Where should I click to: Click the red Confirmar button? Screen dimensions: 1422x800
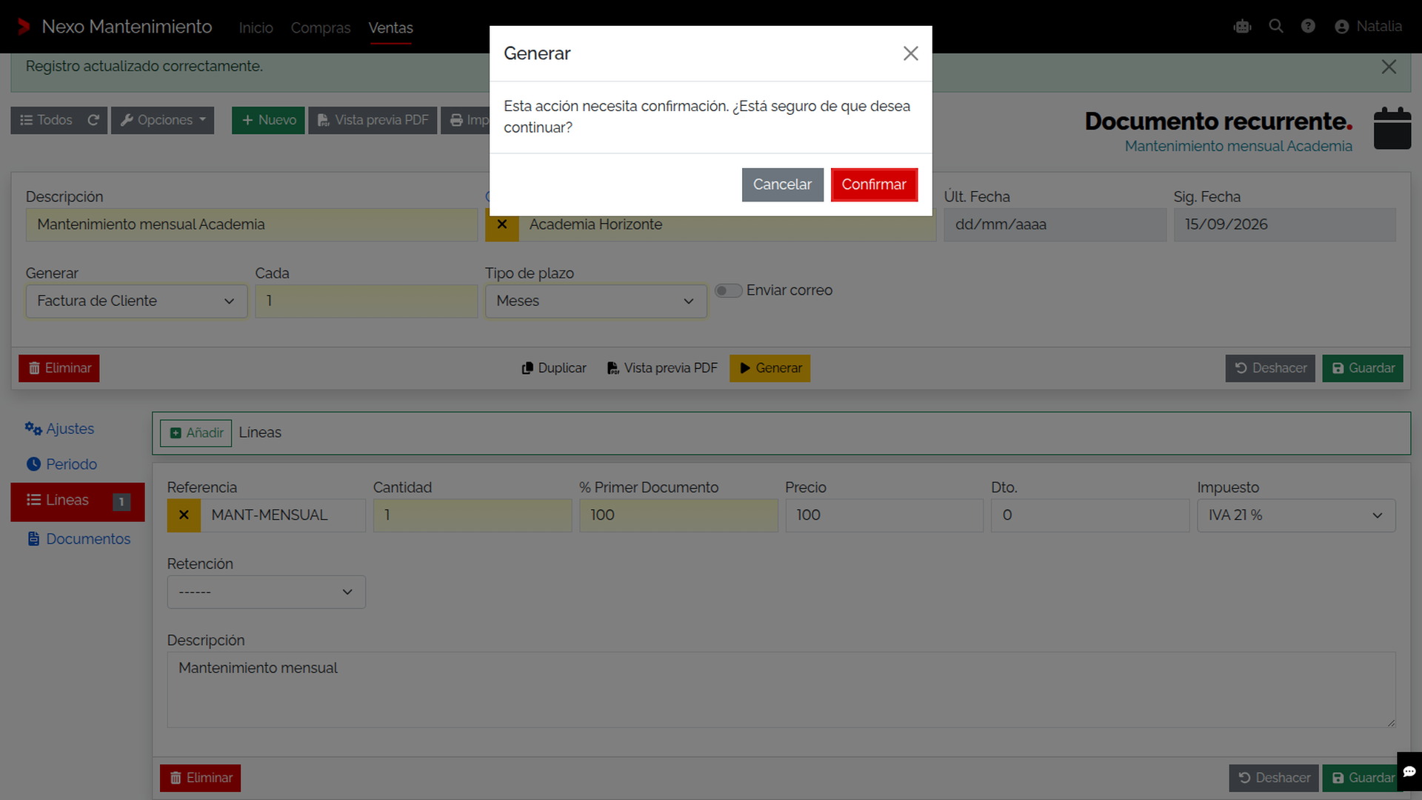874,184
